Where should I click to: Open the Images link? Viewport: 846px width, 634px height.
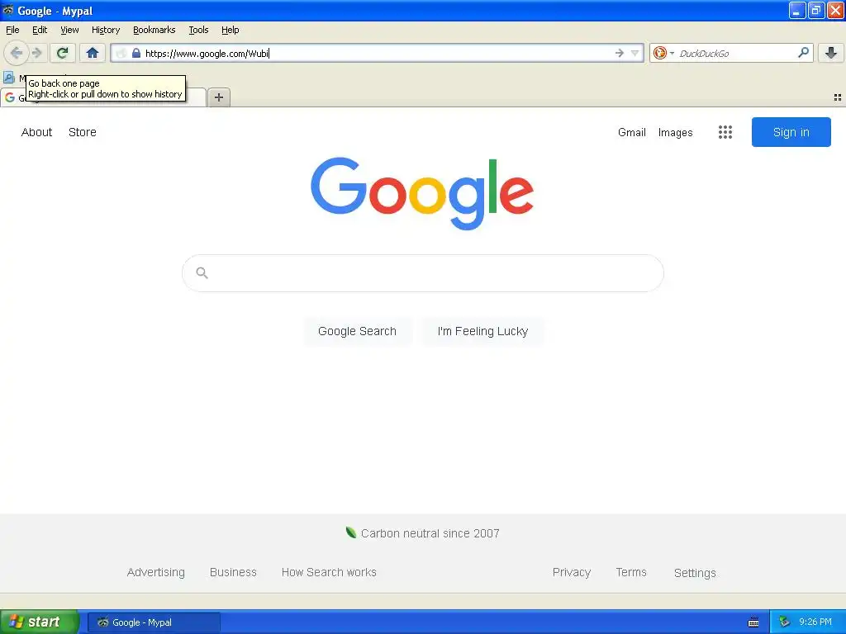676,132
